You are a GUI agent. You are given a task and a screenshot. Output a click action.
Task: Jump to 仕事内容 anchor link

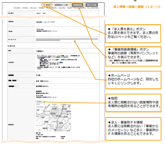[x=25, y=8]
